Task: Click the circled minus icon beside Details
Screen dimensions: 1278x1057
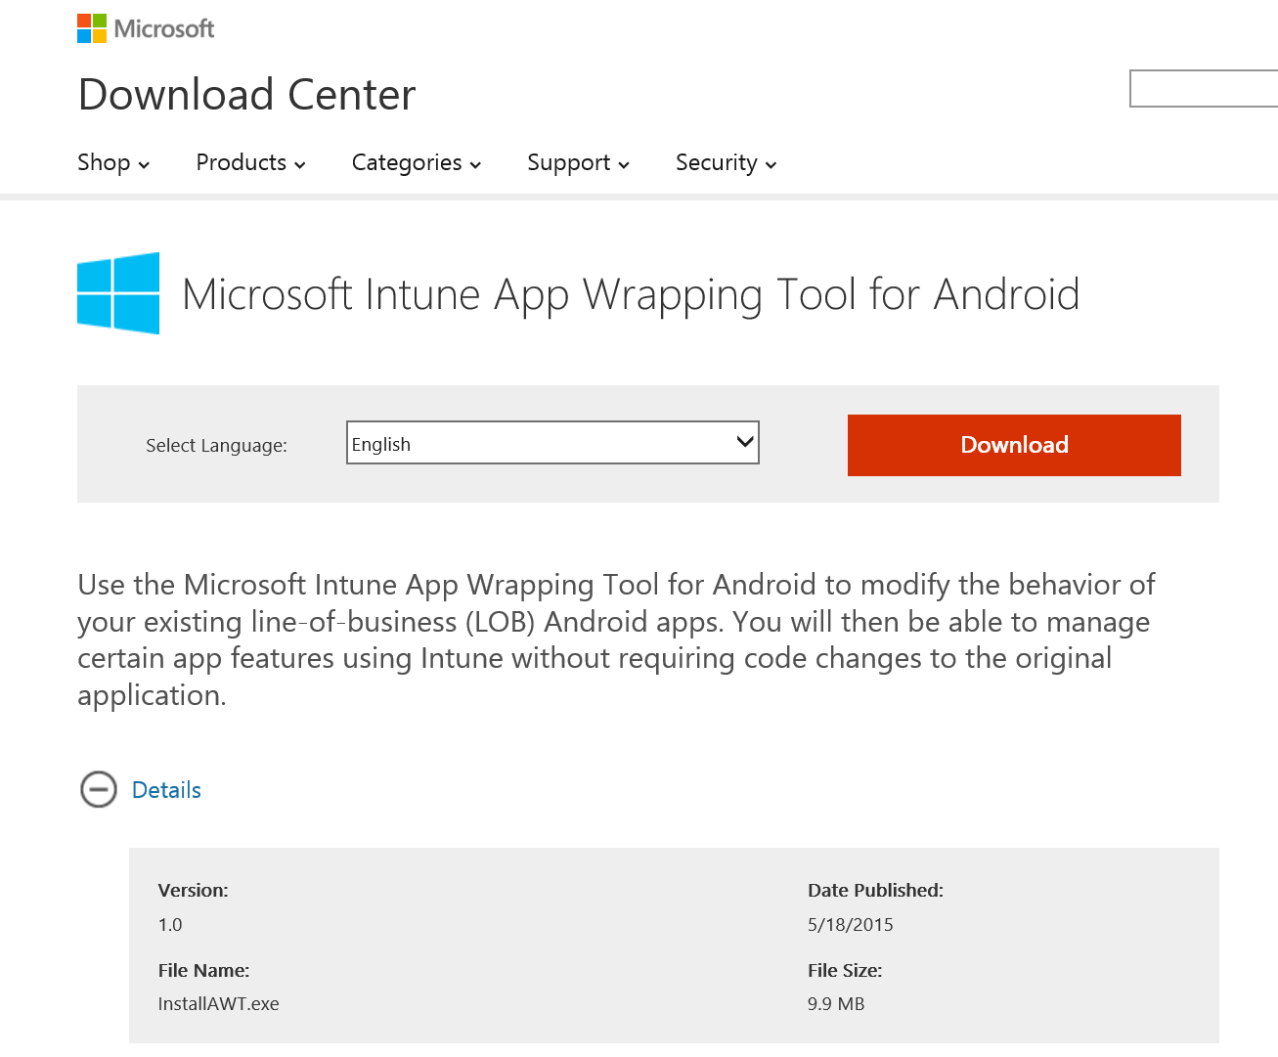Action: click(98, 789)
